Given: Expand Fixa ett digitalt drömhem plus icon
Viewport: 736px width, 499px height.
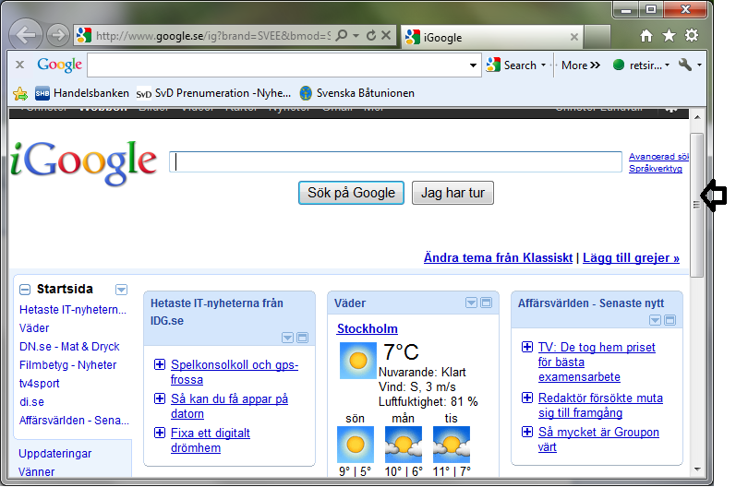Looking at the screenshot, I should tap(160, 433).
